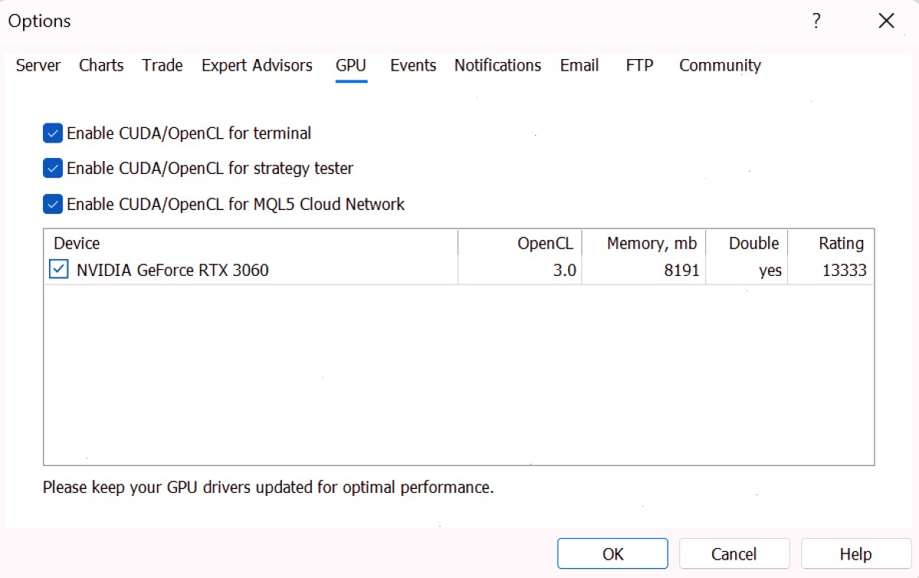This screenshot has height=578, width=919.
Task: Close the Options dialog window
Action: point(887,21)
